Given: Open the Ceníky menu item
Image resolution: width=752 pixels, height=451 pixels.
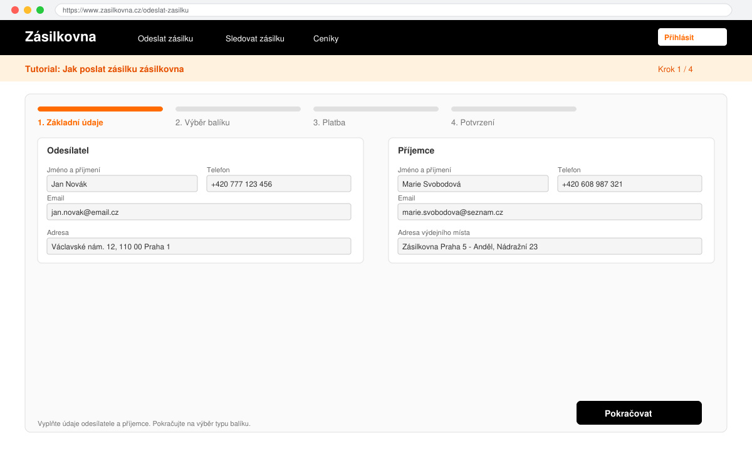Looking at the screenshot, I should point(326,38).
